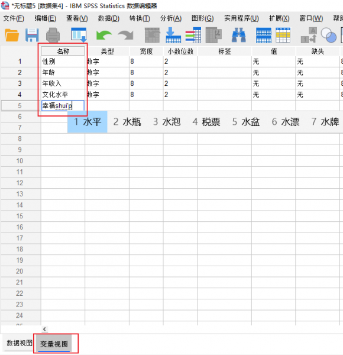This screenshot has width=343, height=355.
Task: Choose IME candidate 4 税票
Action: (x=206, y=122)
